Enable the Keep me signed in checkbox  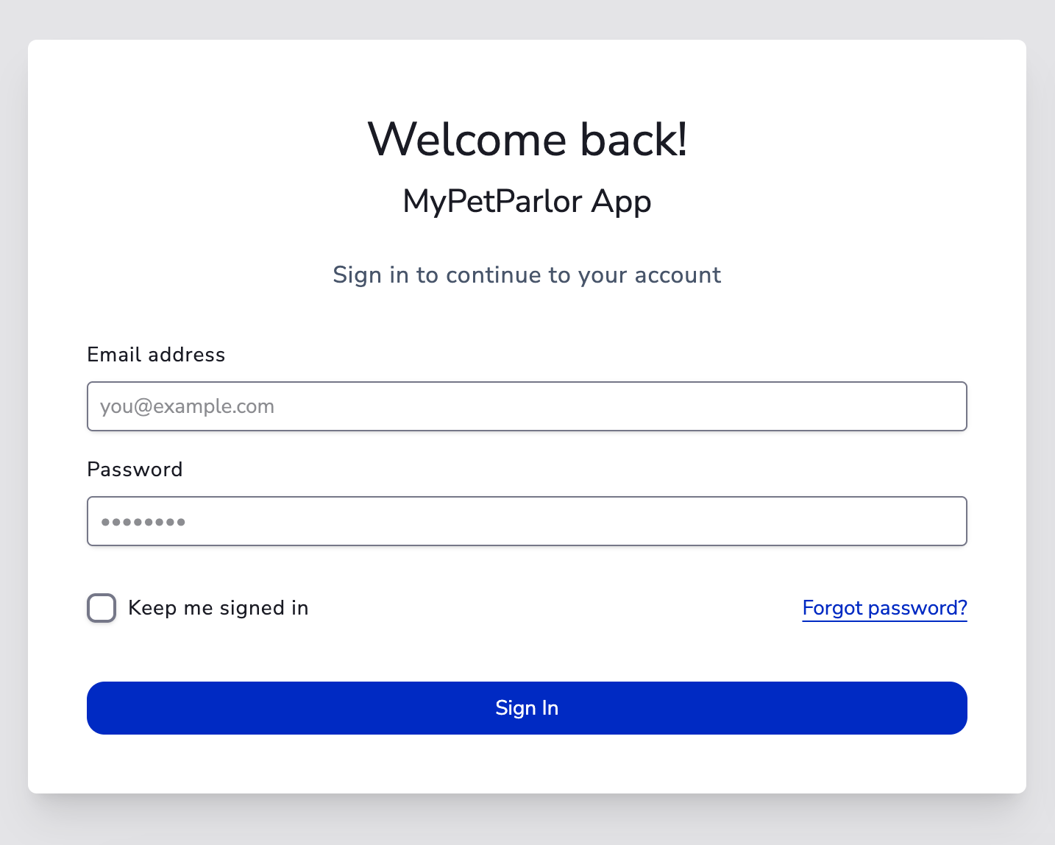(102, 608)
